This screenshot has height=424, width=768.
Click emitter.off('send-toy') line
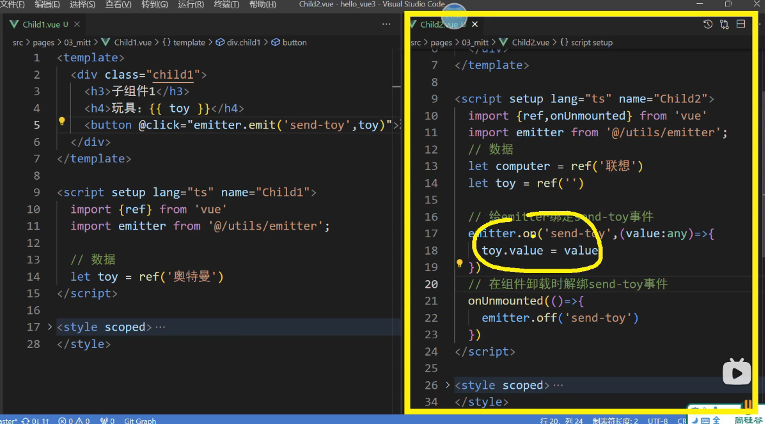[x=560, y=317]
